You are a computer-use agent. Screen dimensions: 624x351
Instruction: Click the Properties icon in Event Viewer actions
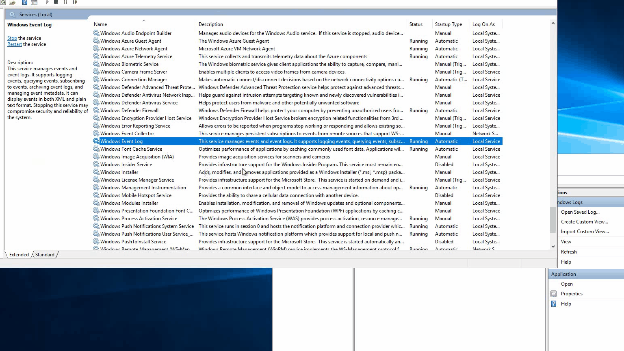coord(553,294)
